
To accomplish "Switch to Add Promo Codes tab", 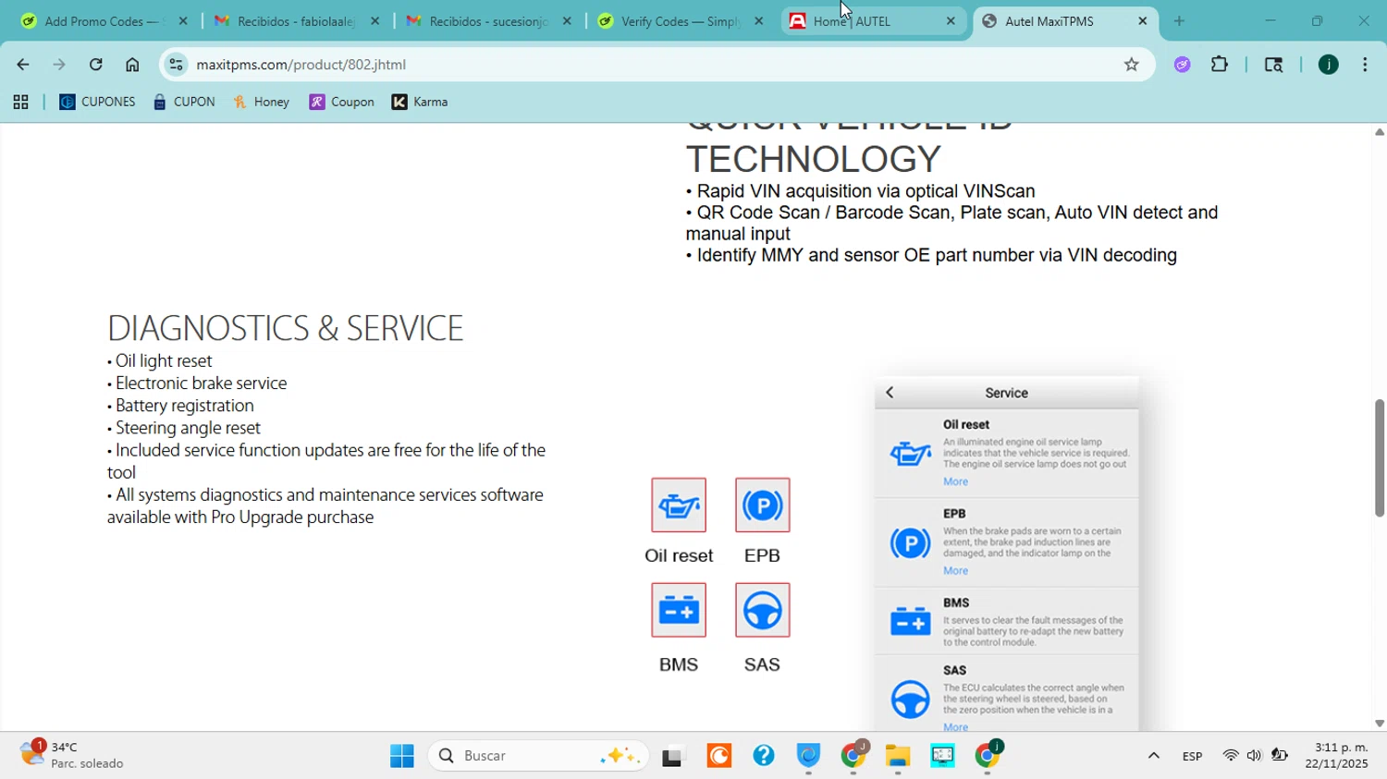I will pyautogui.click(x=102, y=20).
